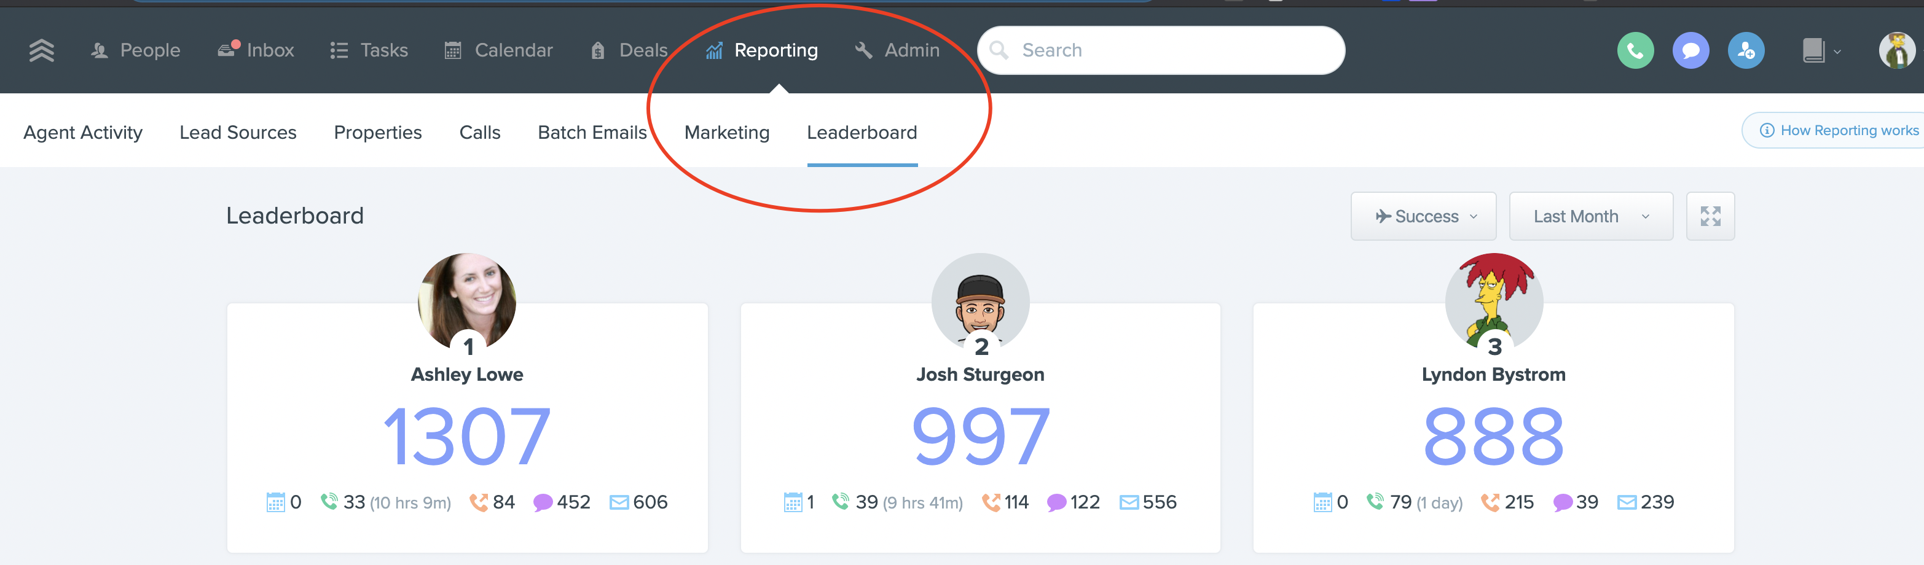Click Ashley Lowe's appointments calendar icon

(276, 502)
